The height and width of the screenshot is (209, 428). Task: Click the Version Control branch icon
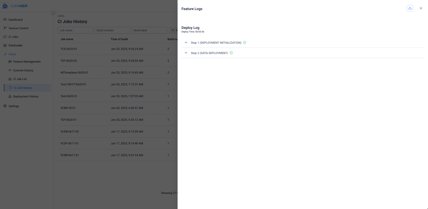[5, 28]
